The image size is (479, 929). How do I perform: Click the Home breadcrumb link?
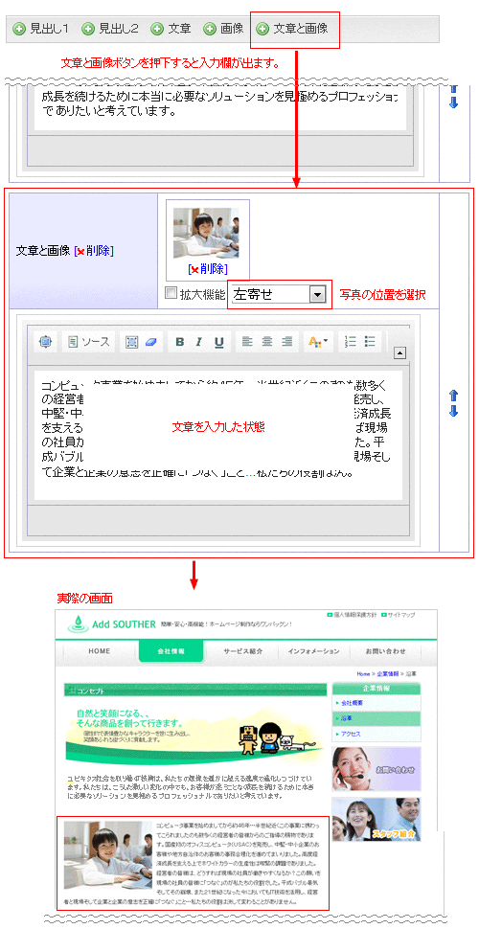[x=363, y=674]
